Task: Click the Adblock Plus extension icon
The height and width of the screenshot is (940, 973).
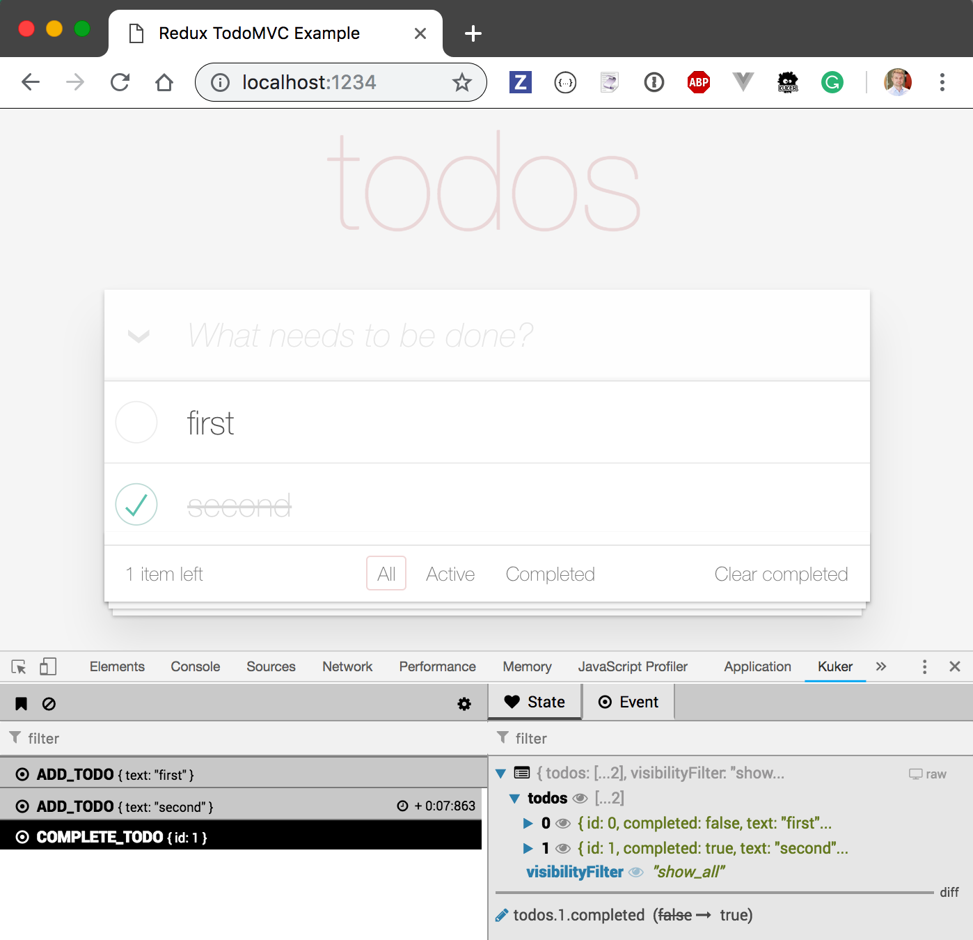Action: [698, 82]
